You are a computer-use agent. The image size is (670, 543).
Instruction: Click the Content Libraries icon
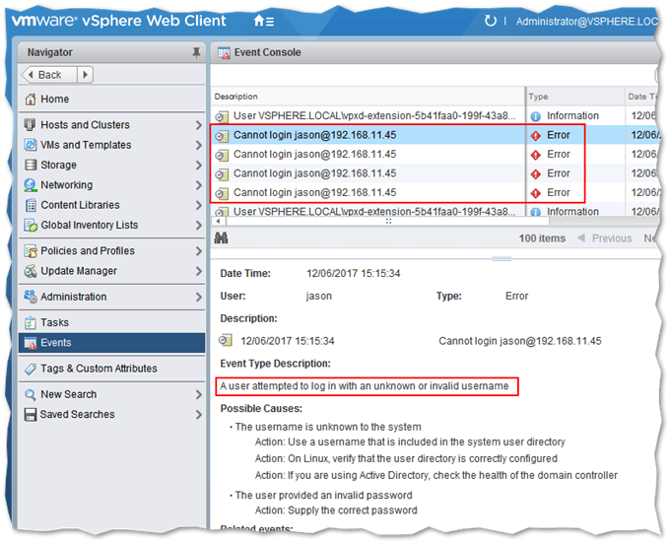pyautogui.click(x=31, y=205)
